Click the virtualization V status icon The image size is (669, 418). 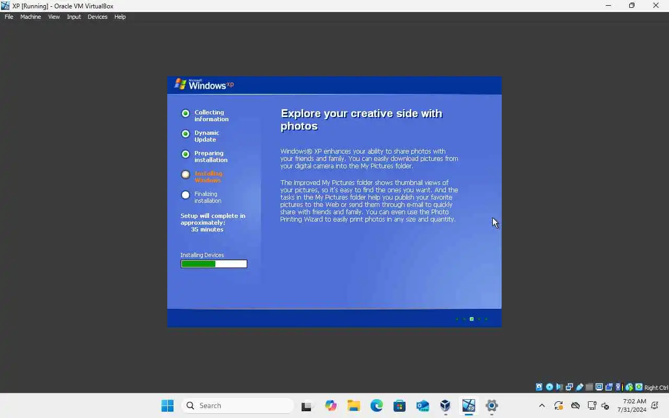(x=619, y=387)
